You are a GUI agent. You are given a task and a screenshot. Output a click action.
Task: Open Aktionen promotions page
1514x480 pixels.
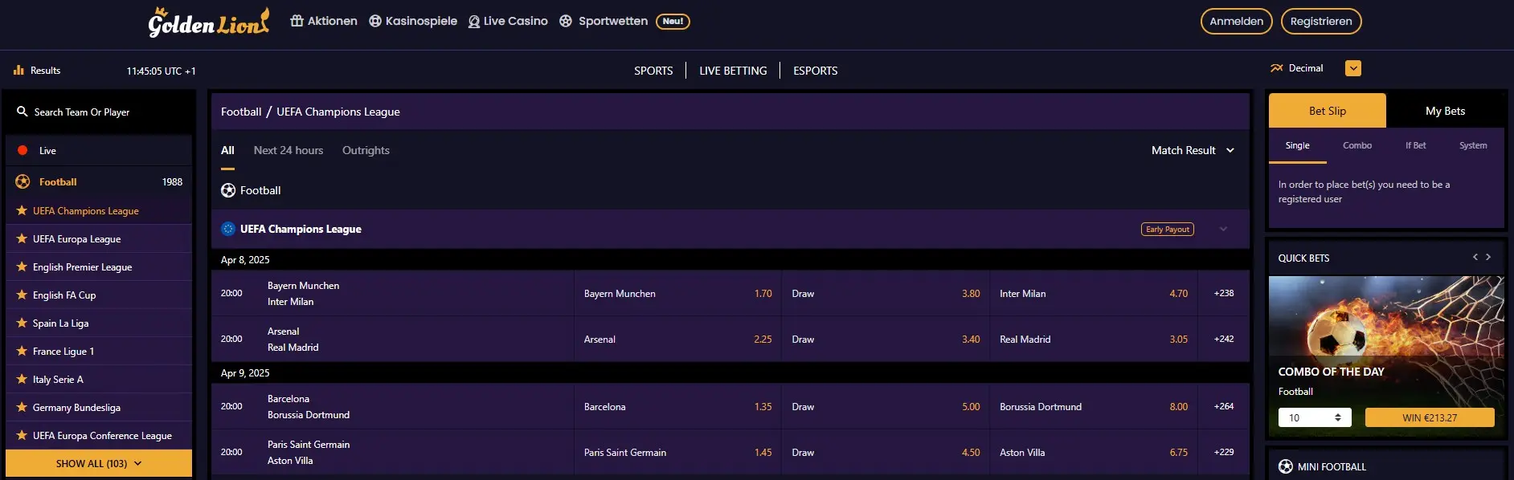[x=324, y=21]
